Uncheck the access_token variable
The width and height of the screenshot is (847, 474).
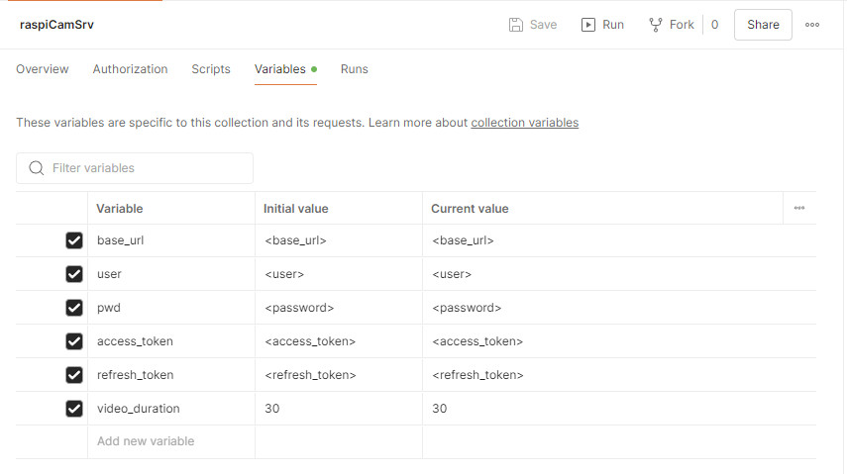tap(73, 341)
